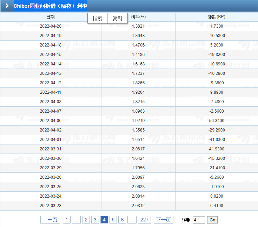The height and width of the screenshot is (227, 258).
Task: Select the date cell 2022-03-28
Action: [x=51, y=177]
